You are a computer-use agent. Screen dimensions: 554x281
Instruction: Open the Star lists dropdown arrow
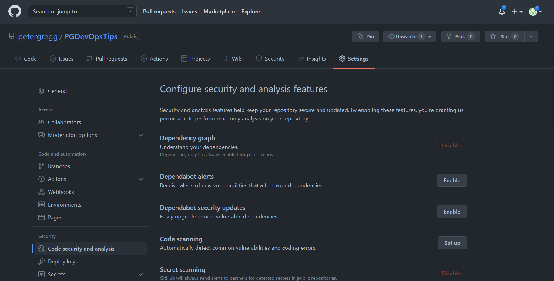click(x=531, y=36)
